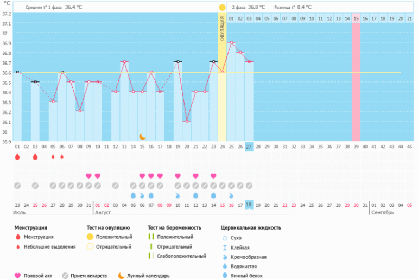Select the medication icon on cycle day 12

[x=115, y=186]
